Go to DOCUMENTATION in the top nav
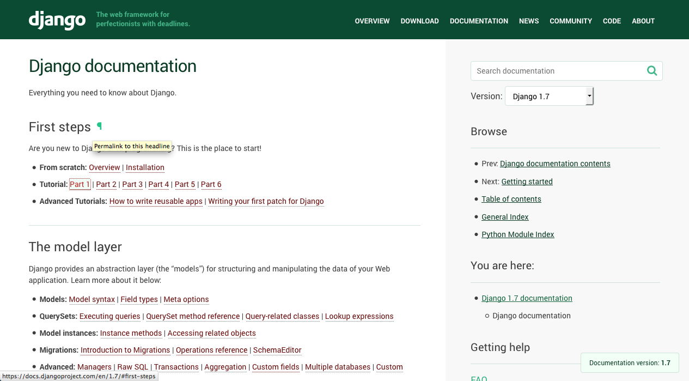This screenshot has width=689, height=381. (x=479, y=21)
